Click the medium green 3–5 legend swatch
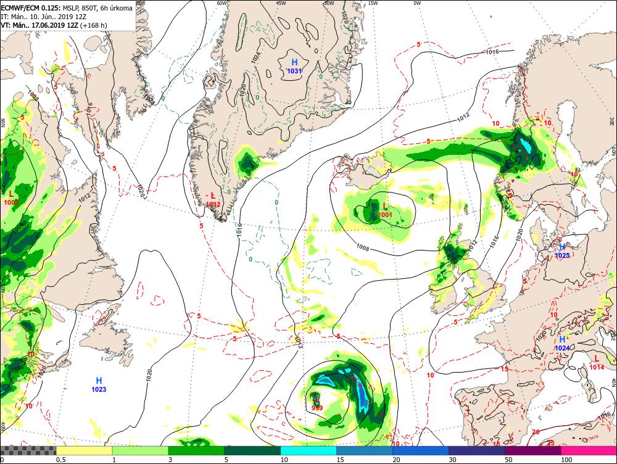Screen dimensions: 617x464 pos(196,450)
